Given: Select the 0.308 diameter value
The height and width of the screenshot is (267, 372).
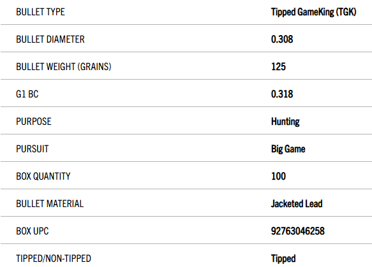Looking at the screenshot, I should click(282, 40).
